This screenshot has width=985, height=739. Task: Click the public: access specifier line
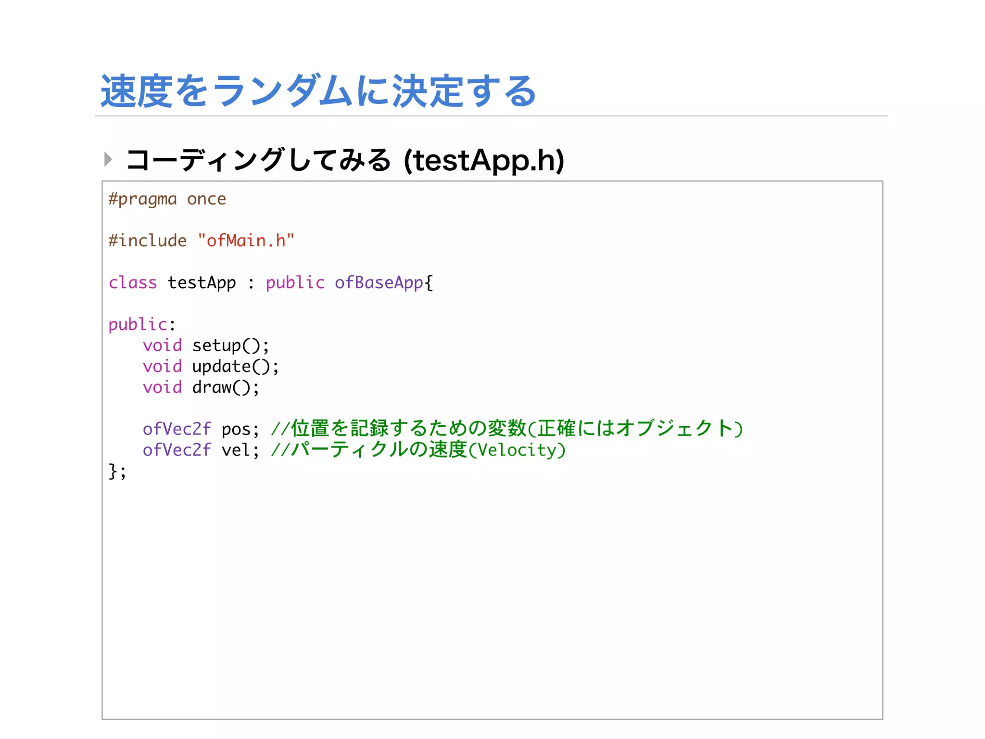coord(142,325)
